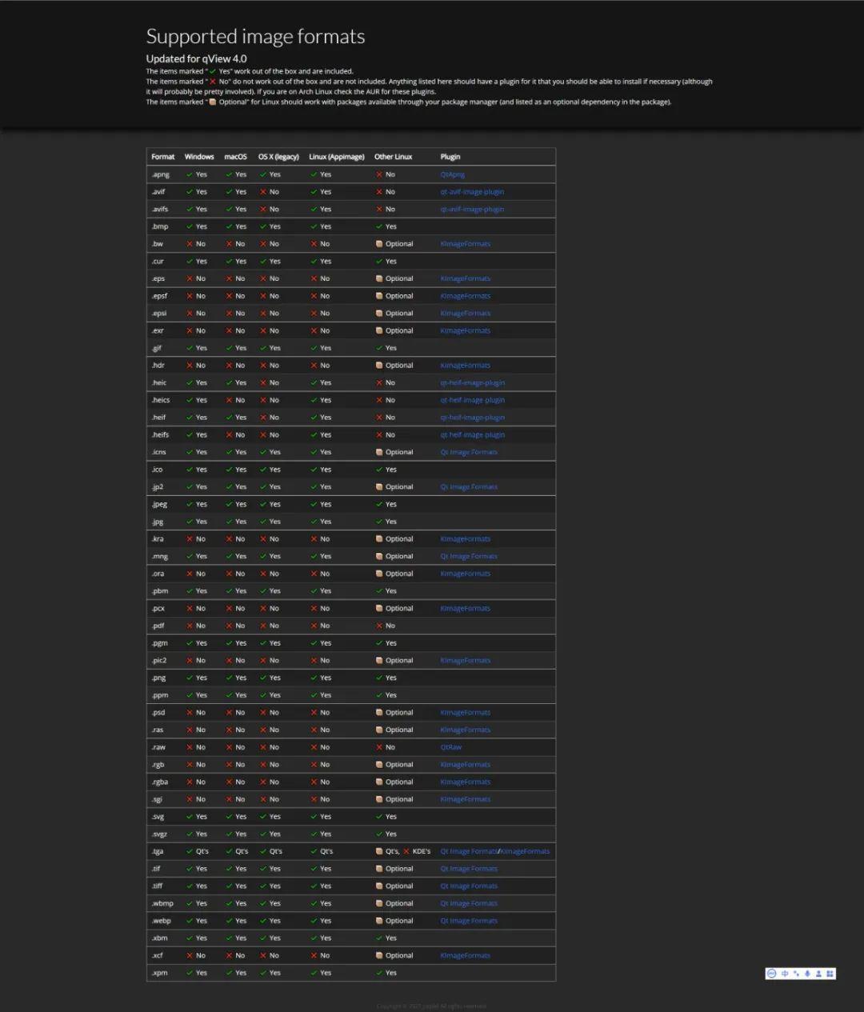Open Qt Image Formats link in .webp row

468,921
